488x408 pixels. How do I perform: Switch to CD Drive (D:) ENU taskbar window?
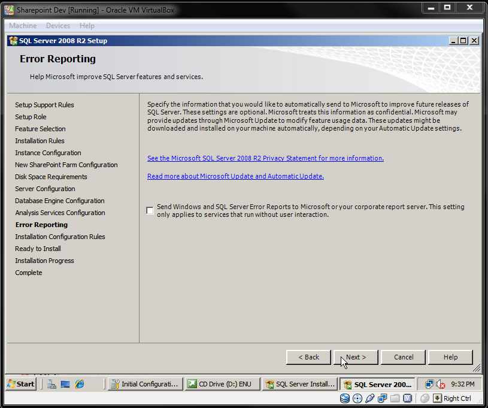223,384
